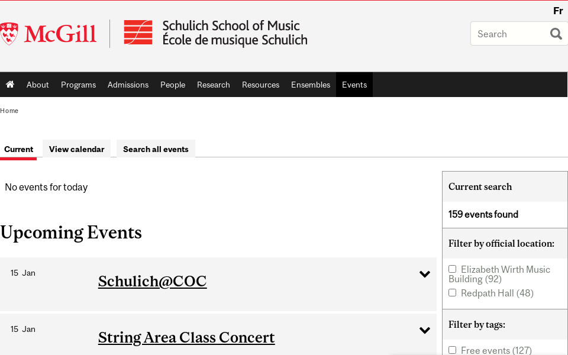568x355 pixels.
Task: Check the Free events tag filter
Action: click(452, 350)
